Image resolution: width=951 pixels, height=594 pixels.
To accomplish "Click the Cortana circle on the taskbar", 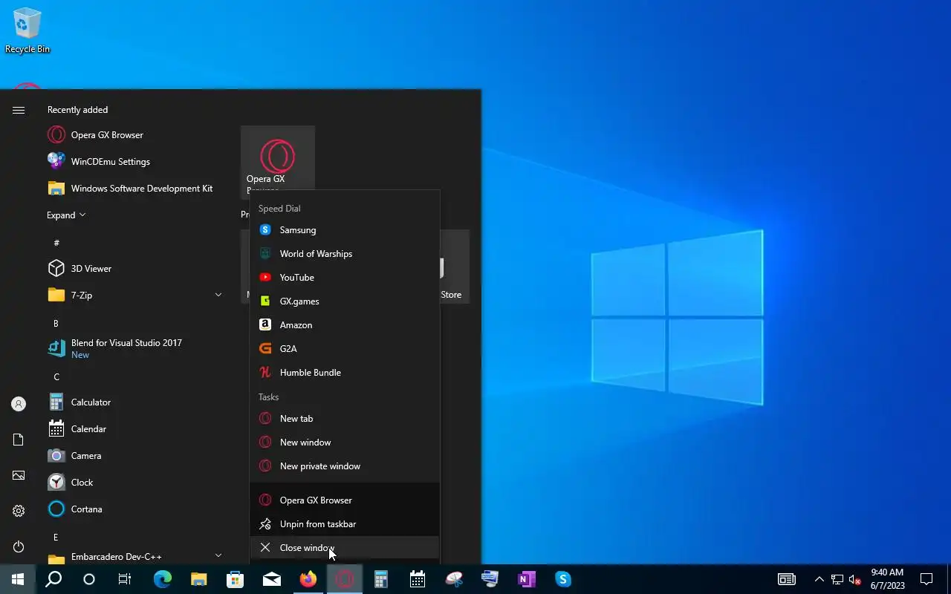I will coord(89,579).
